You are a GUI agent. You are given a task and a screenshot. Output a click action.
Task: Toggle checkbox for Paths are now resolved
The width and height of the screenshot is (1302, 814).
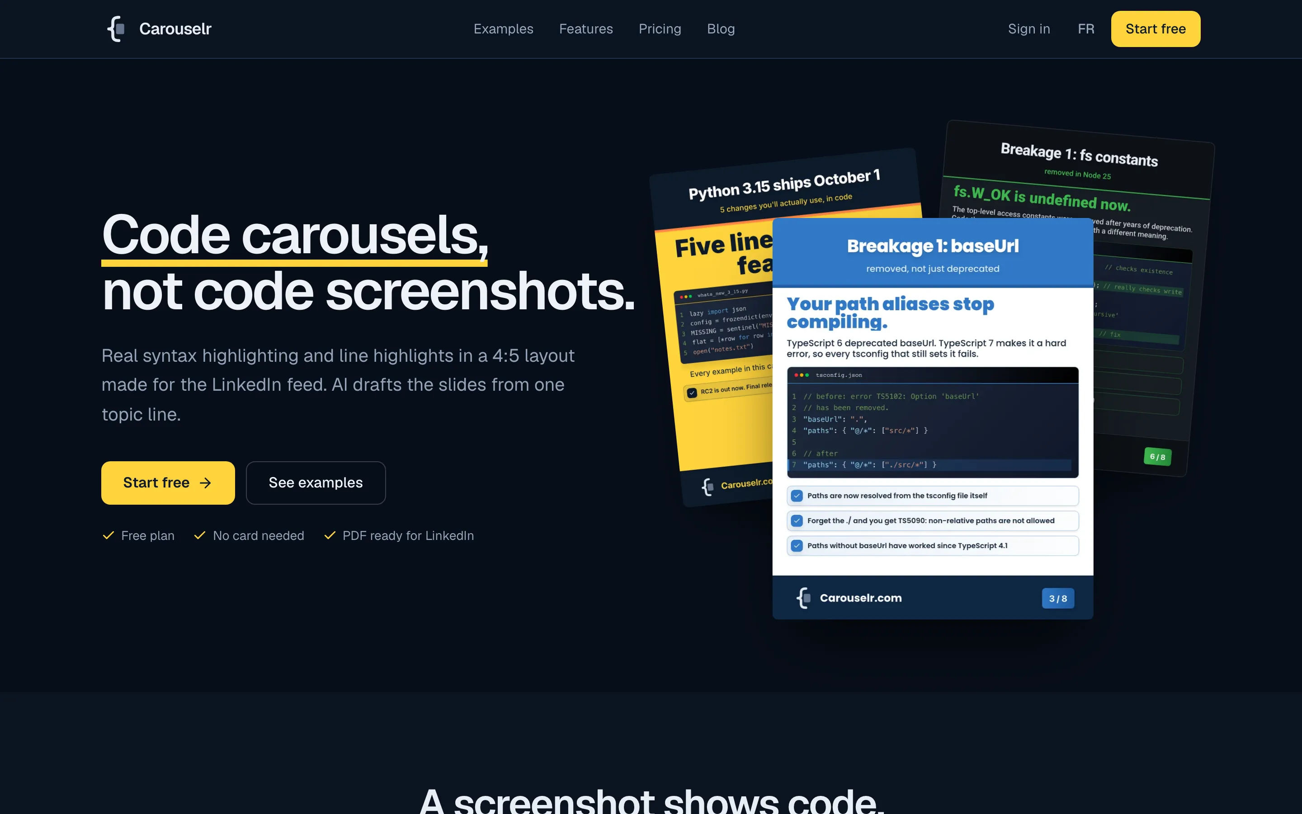[x=797, y=495]
